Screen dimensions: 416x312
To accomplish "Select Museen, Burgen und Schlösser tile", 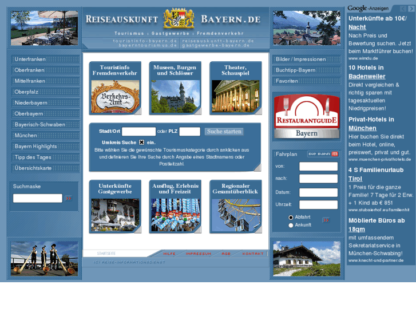I will [x=175, y=88].
